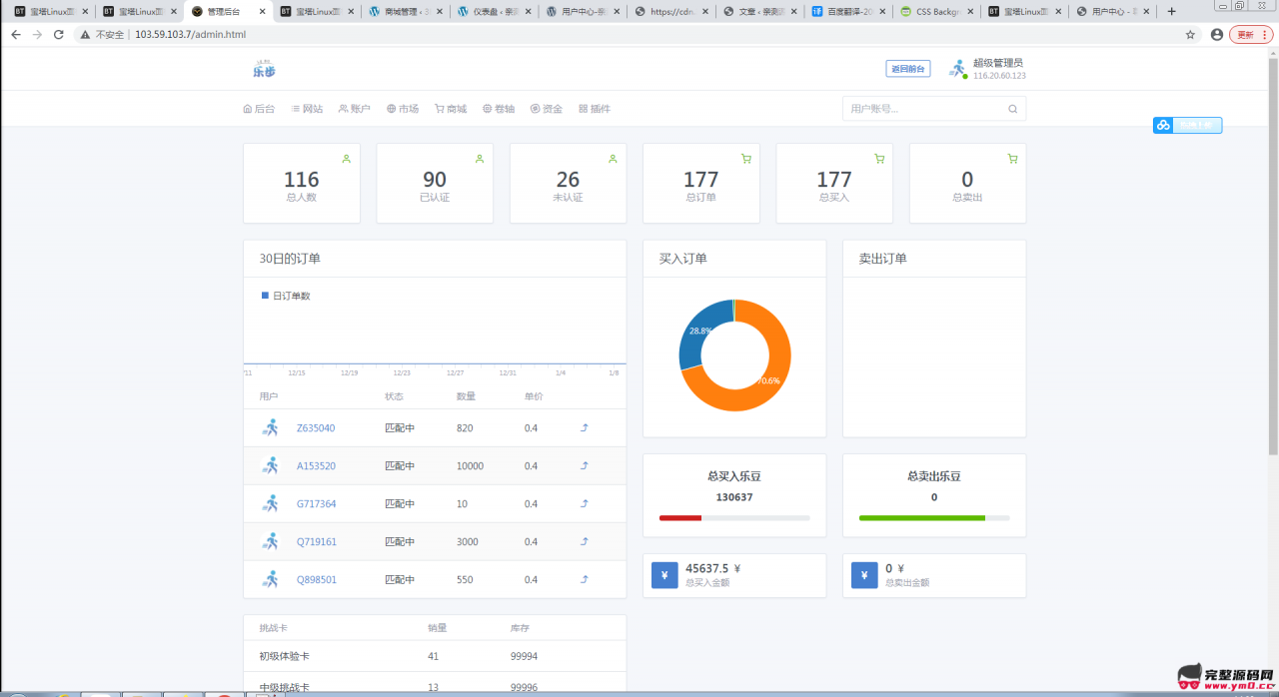Click the super admin avatar icon
The height and width of the screenshot is (697, 1279).
coord(958,69)
